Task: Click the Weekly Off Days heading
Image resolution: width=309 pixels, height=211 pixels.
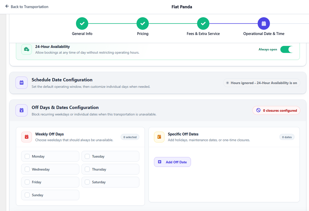Action: coord(49,134)
